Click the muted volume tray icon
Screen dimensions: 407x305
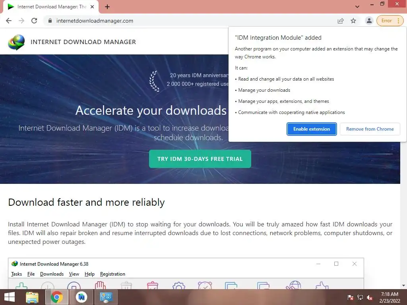tap(370, 297)
